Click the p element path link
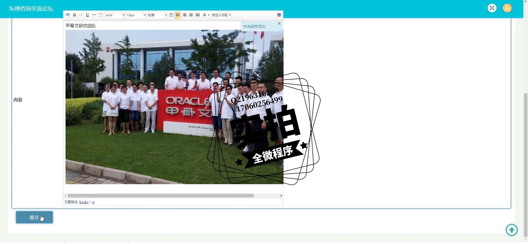This screenshot has height=244, width=528. pyautogui.click(x=93, y=202)
